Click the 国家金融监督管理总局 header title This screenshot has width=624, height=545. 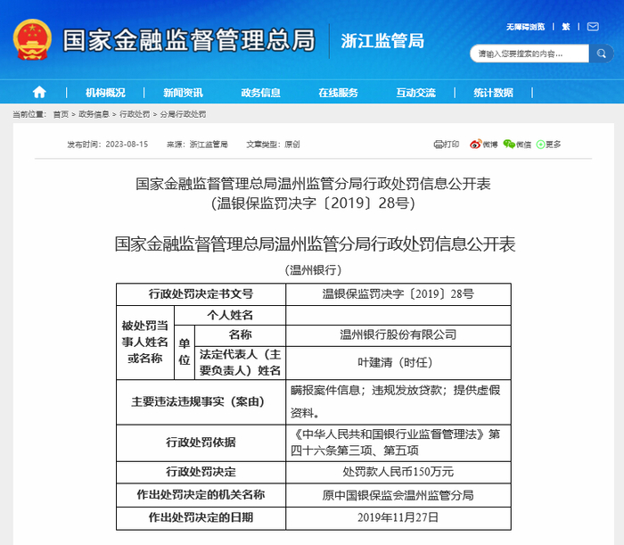(x=189, y=40)
